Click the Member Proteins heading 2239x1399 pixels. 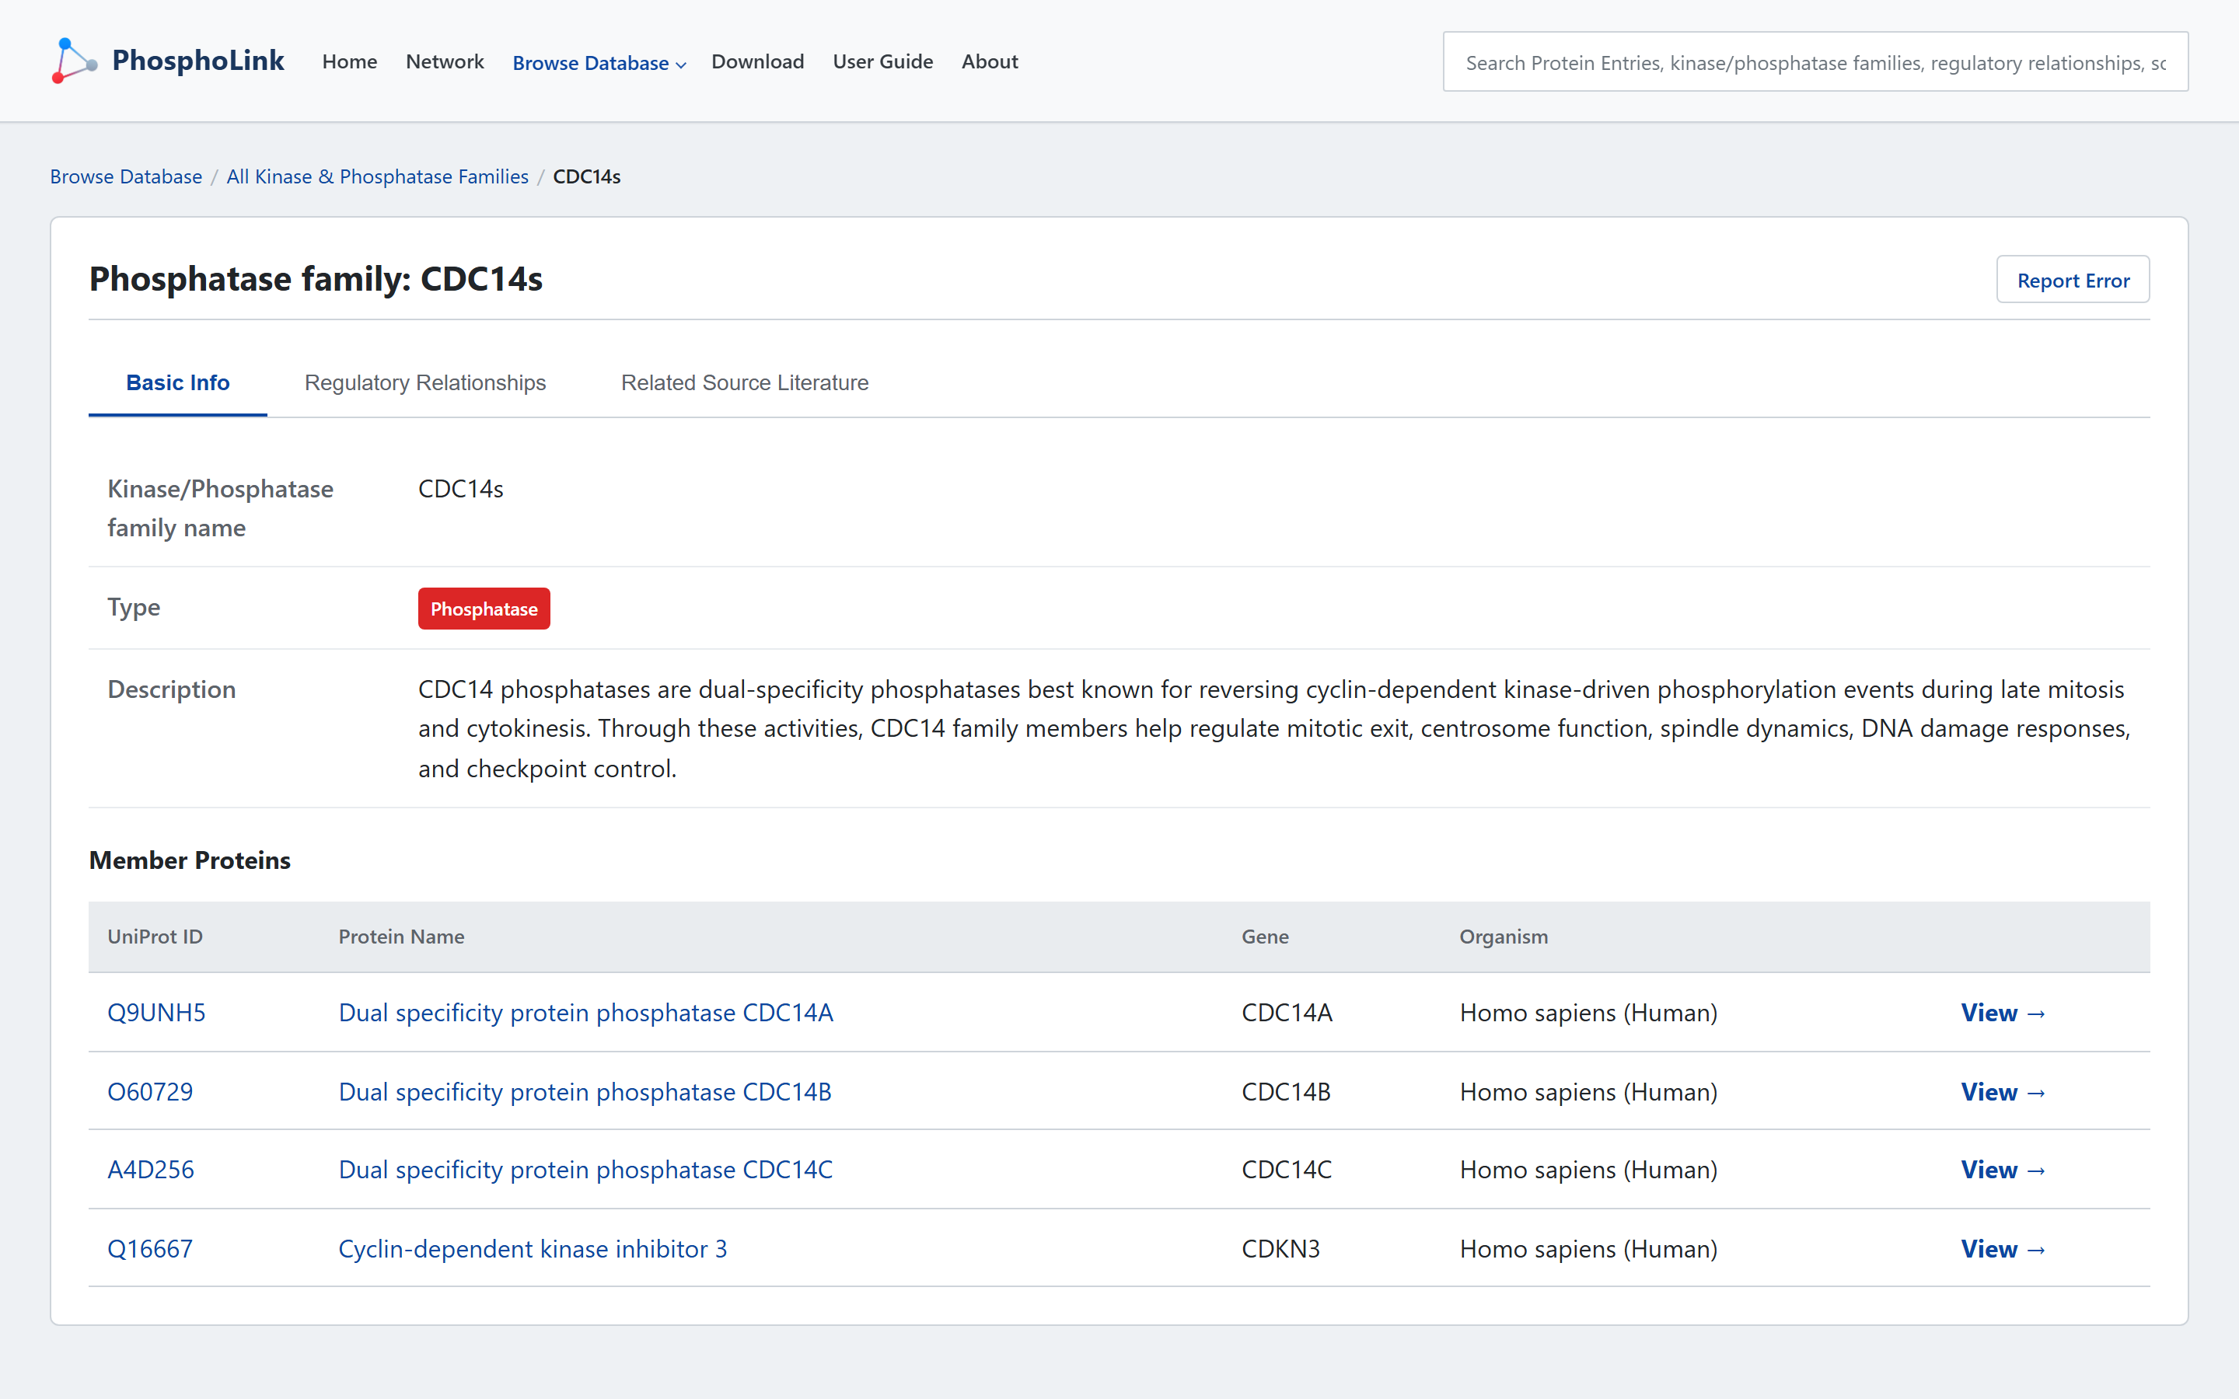pyautogui.click(x=190, y=860)
